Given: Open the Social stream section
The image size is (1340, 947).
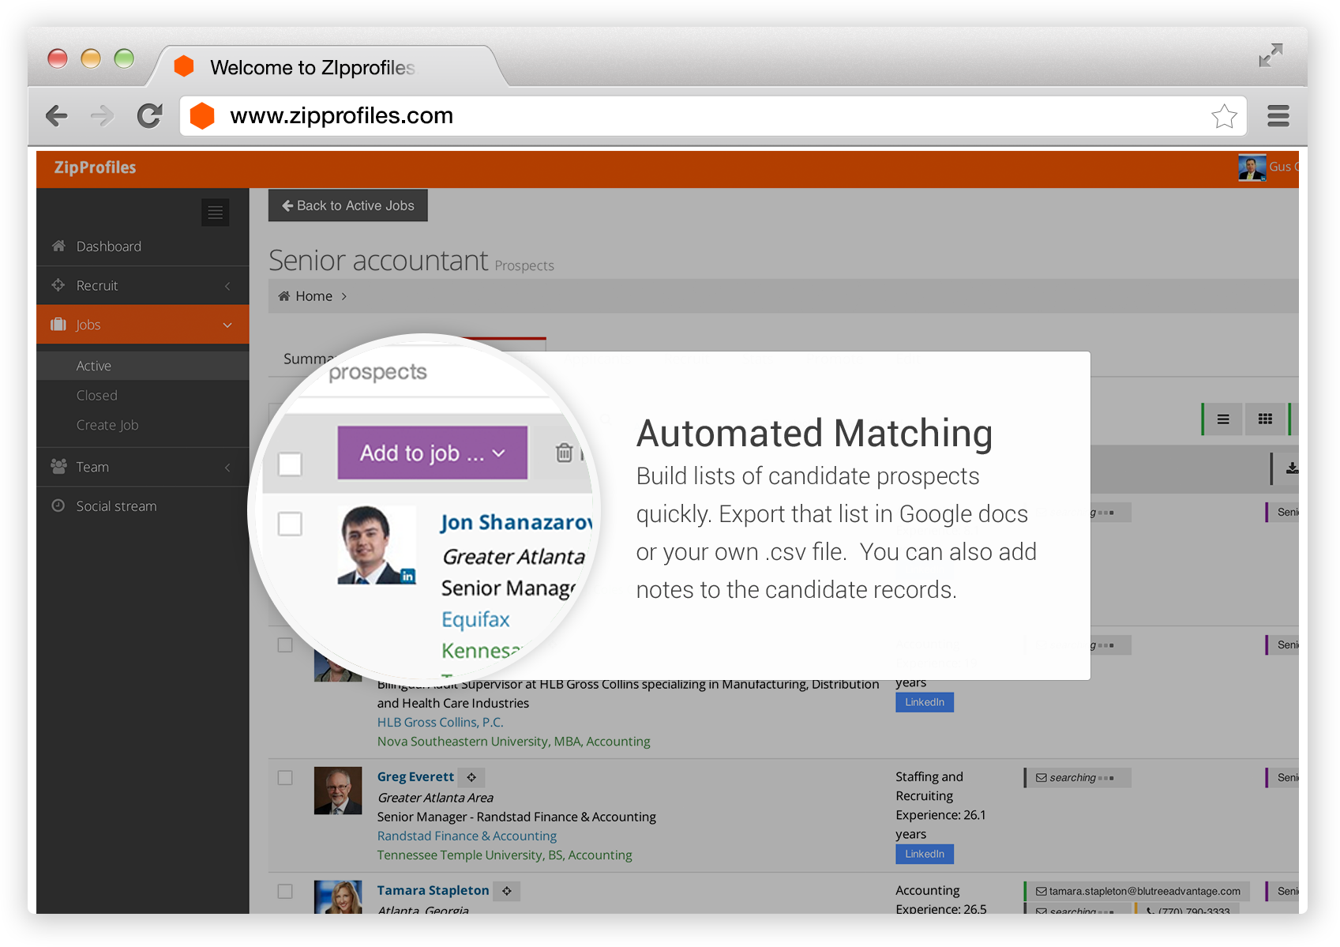Looking at the screenshot, I should coord(116,505).
